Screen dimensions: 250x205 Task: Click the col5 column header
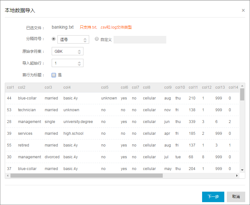(105, 87)
